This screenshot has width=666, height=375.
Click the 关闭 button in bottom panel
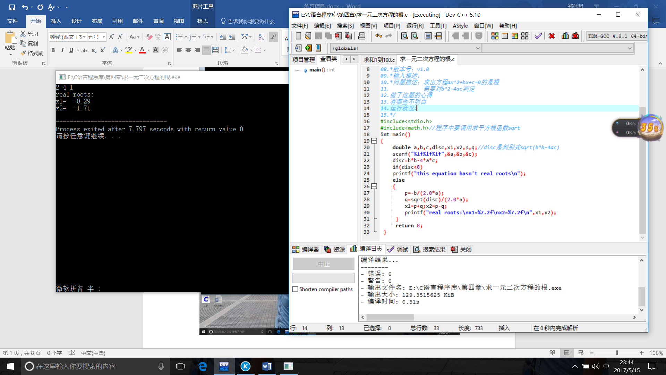click(461, 249)
